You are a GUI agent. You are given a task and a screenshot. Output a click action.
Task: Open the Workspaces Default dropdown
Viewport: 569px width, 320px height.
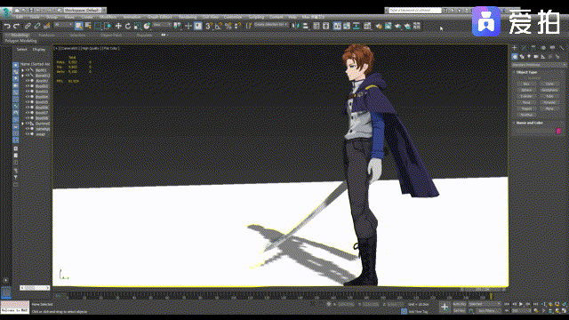pos(84,10)
